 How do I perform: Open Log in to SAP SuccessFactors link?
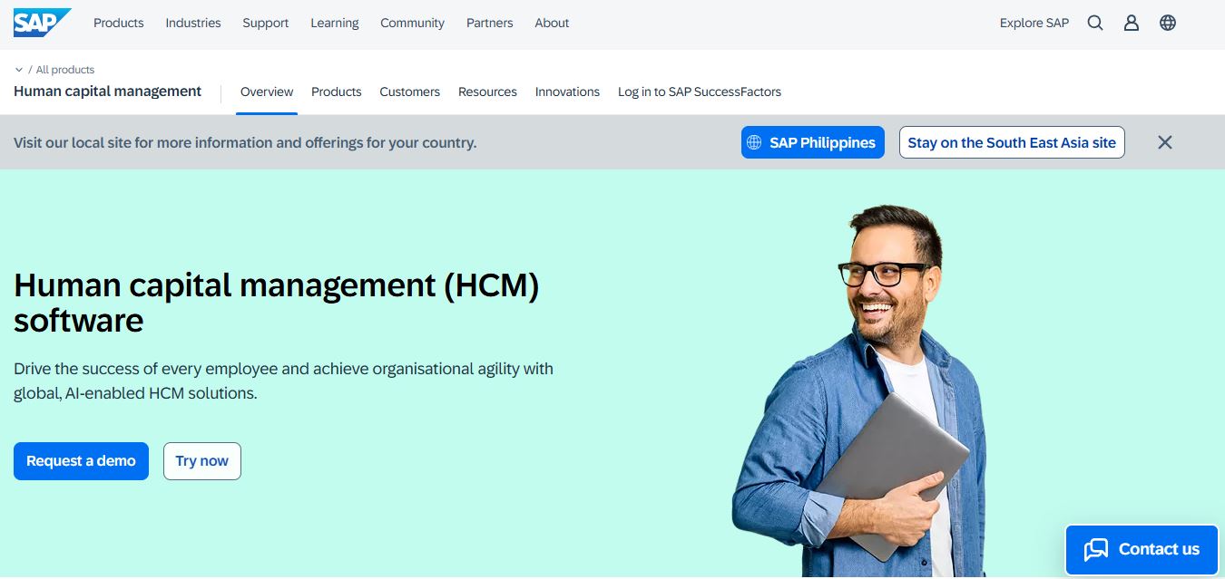[x=700, y=92]
